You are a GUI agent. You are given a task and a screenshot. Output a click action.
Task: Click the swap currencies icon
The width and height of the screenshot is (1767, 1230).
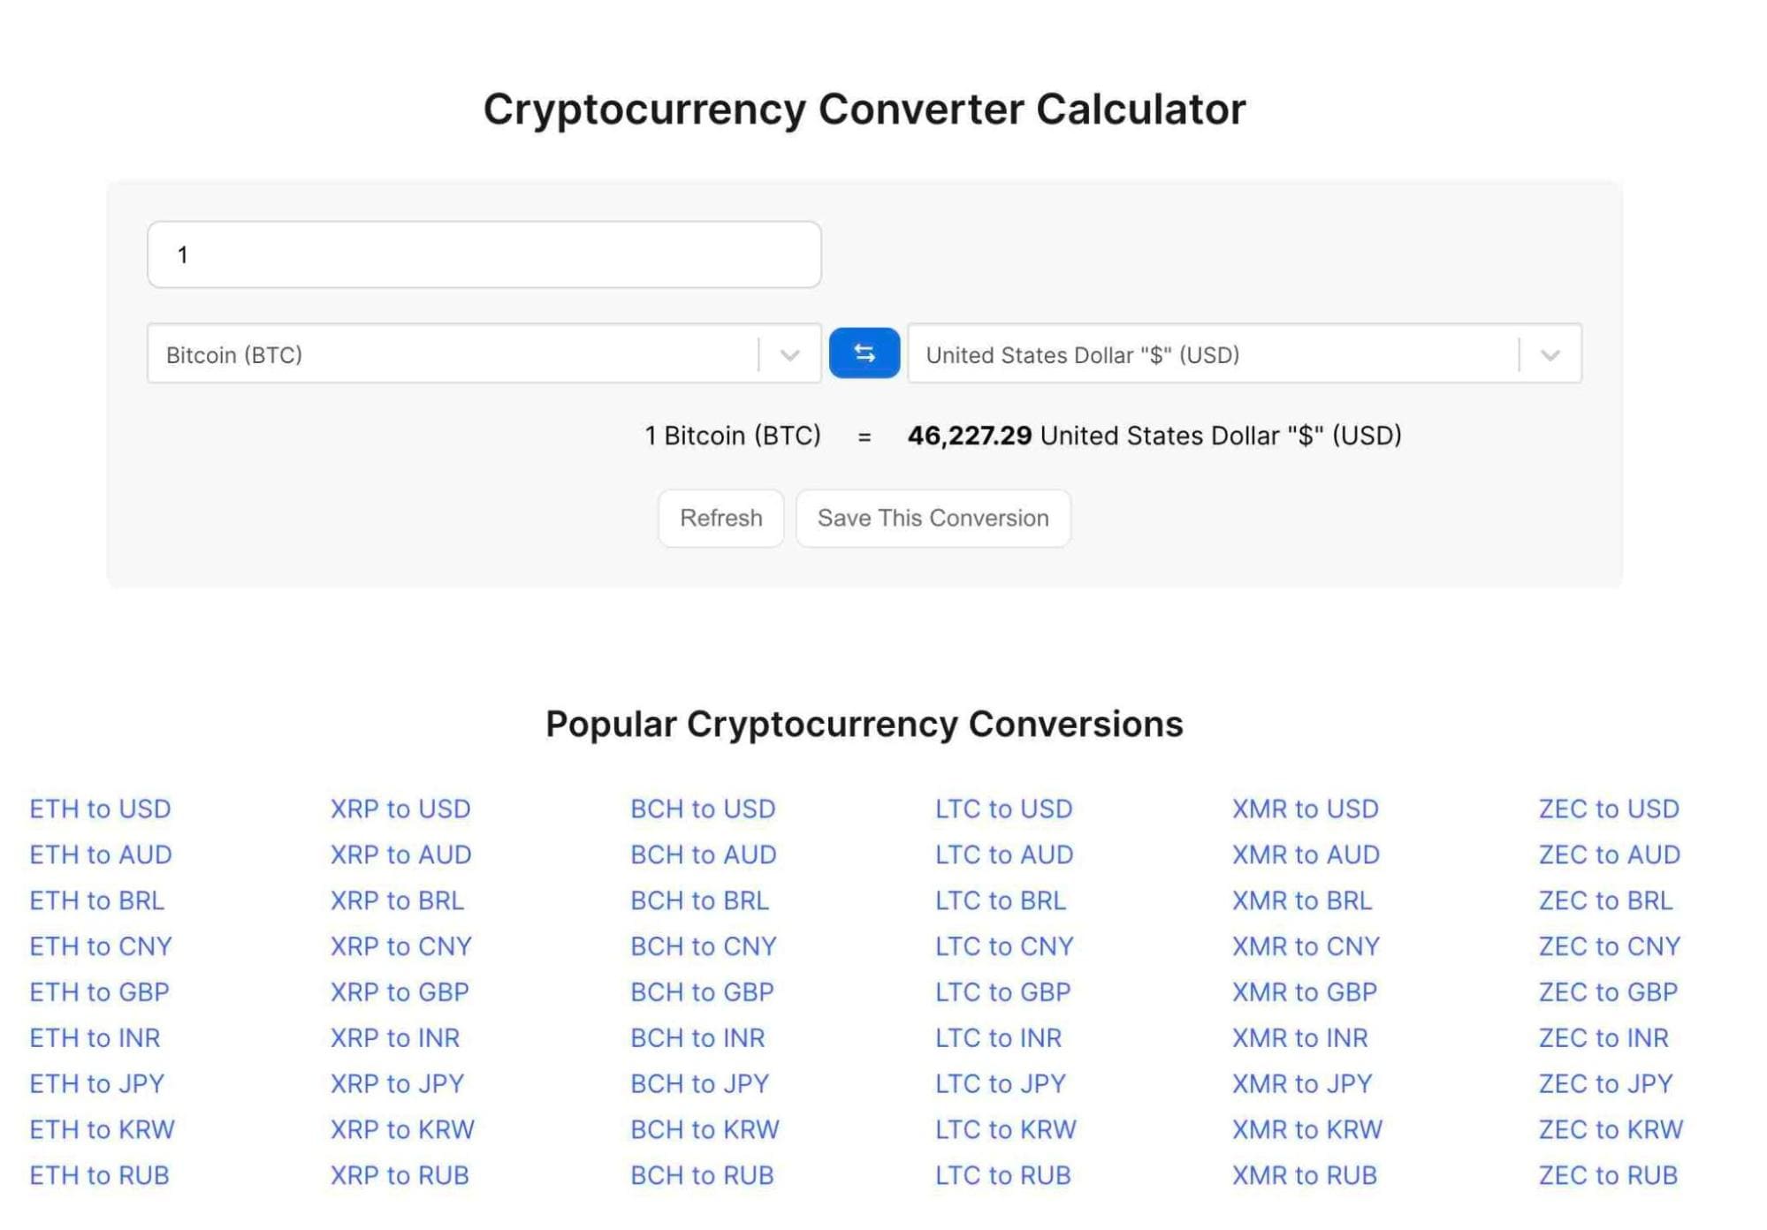(864, 353)
